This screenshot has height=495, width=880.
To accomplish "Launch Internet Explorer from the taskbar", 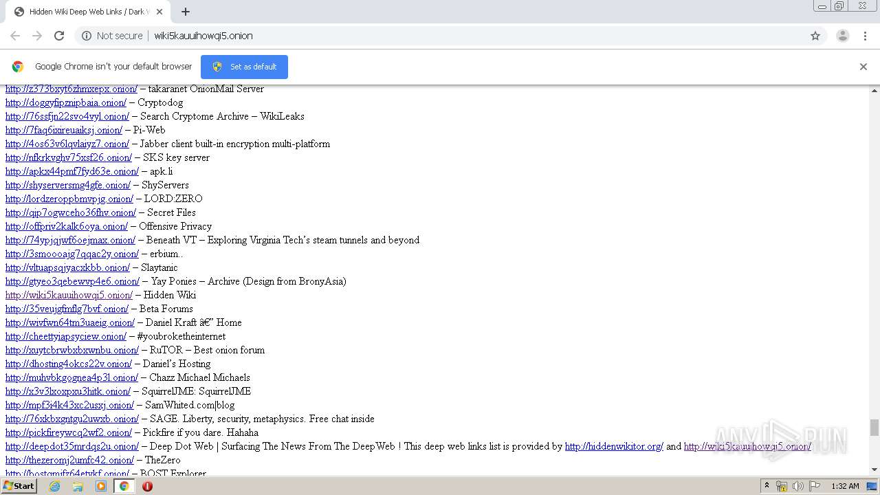I will [x=55, y=486].
